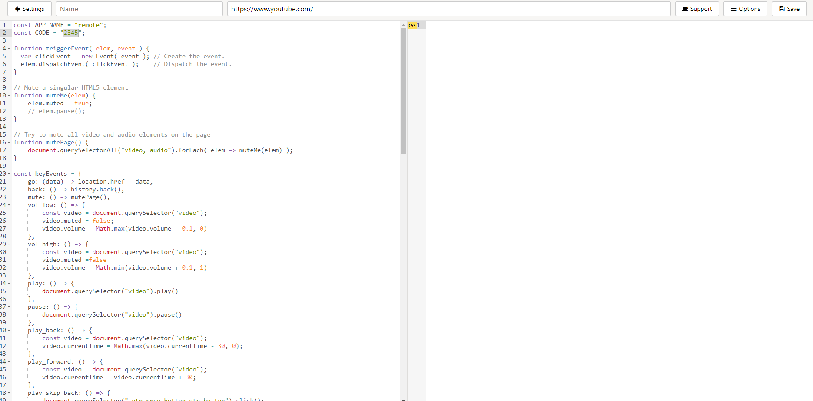Screen dimensions: 813x401
Task: Return to the Settings screen
Action: 29,9
